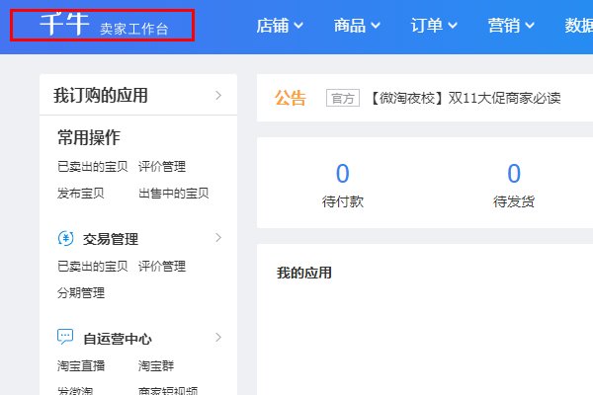Open 已卖出的宝贝 under 常用操作
This screenshot has width=593, height=395.
point(93,166)
